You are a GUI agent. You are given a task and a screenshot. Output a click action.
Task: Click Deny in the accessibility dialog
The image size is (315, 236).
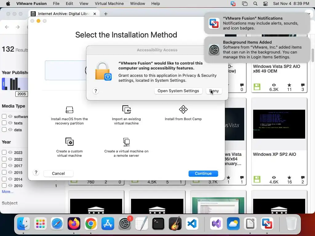tap(214, 91)
